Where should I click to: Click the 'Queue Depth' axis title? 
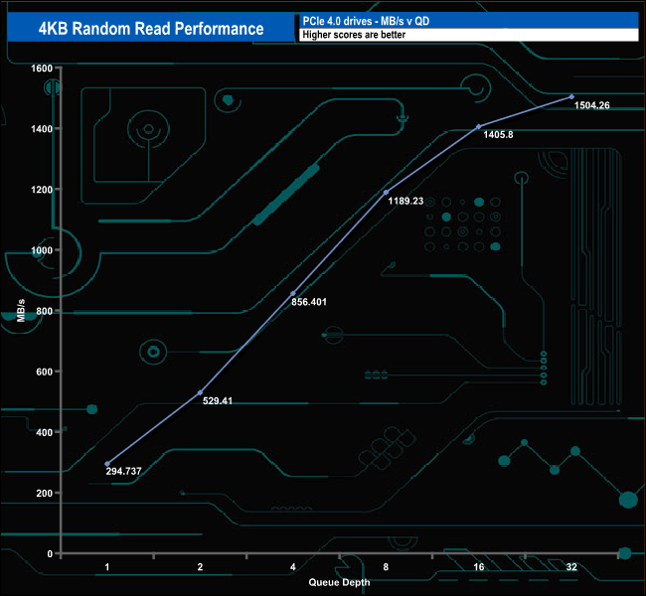coord(339,582)
